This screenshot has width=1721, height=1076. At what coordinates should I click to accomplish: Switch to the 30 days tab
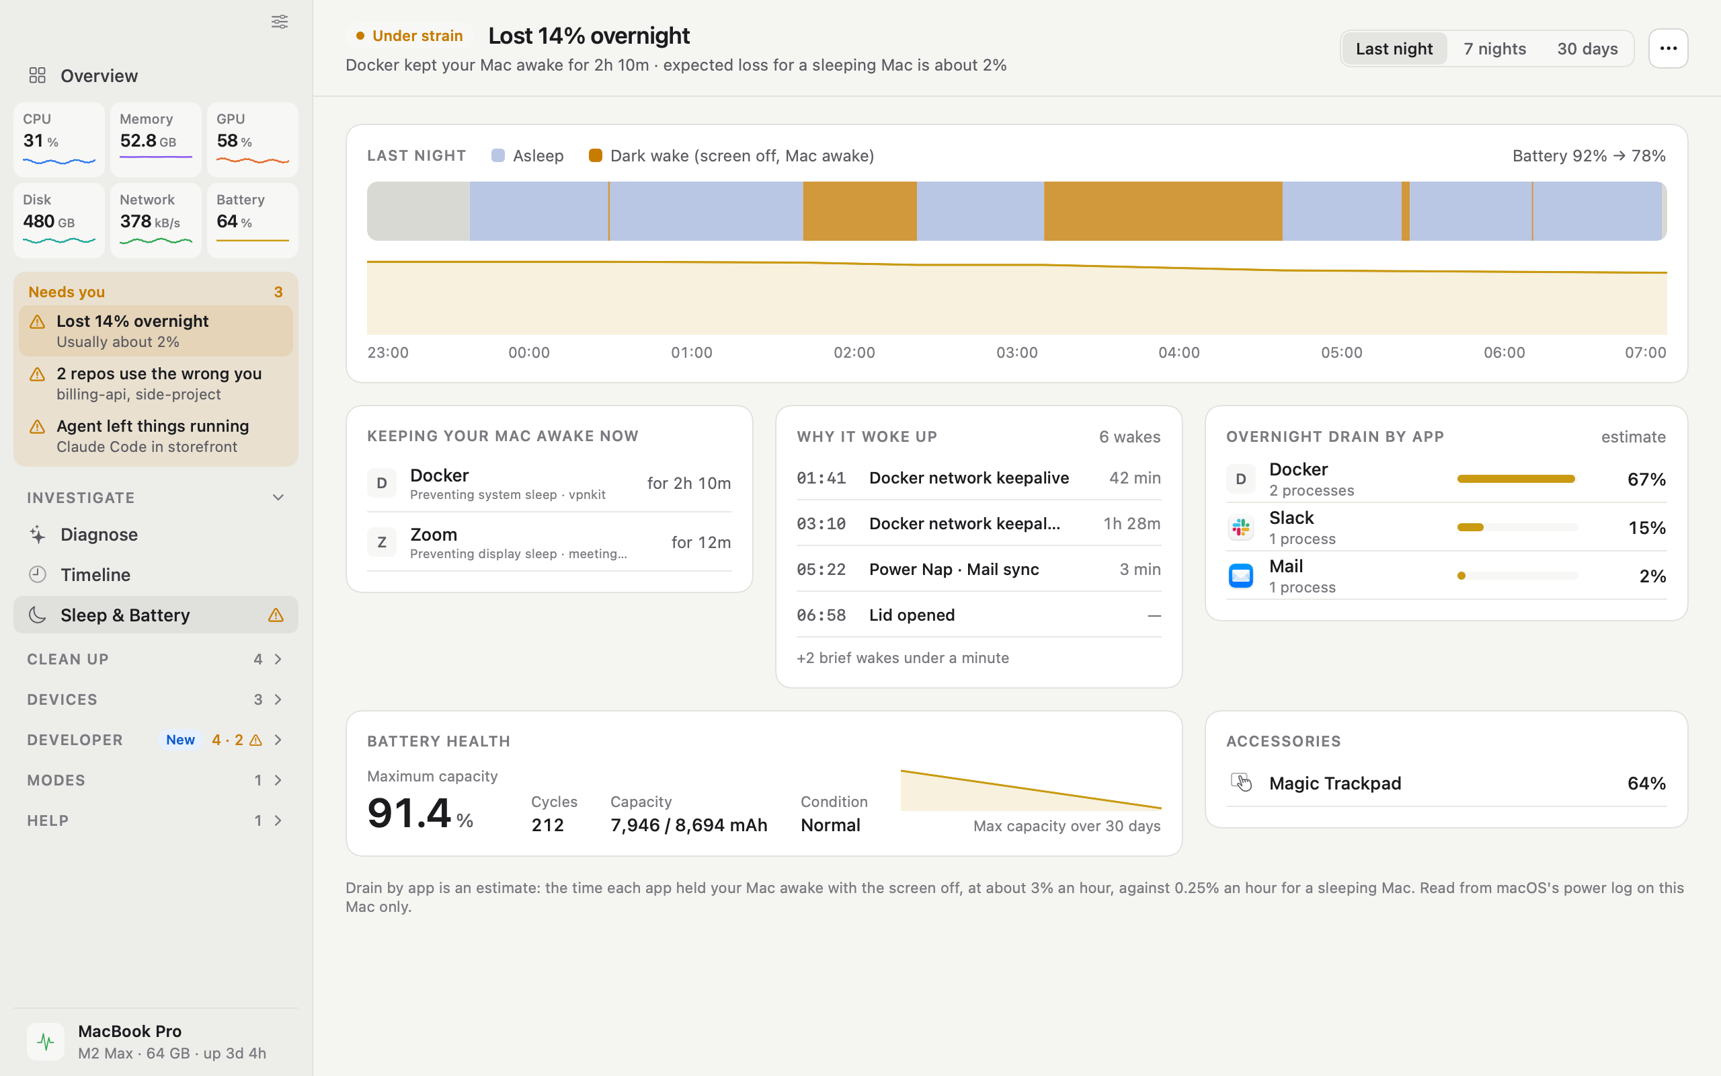click(x=1587, y=48)
